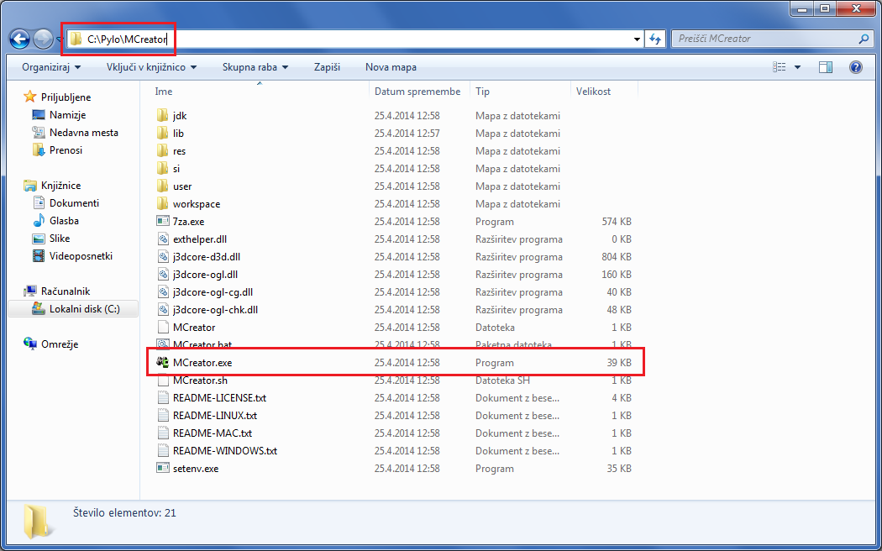The width and height of the screenshot is (882, 551).
Task: Open the view options dropdown arrow
Action: pos(797,67)
